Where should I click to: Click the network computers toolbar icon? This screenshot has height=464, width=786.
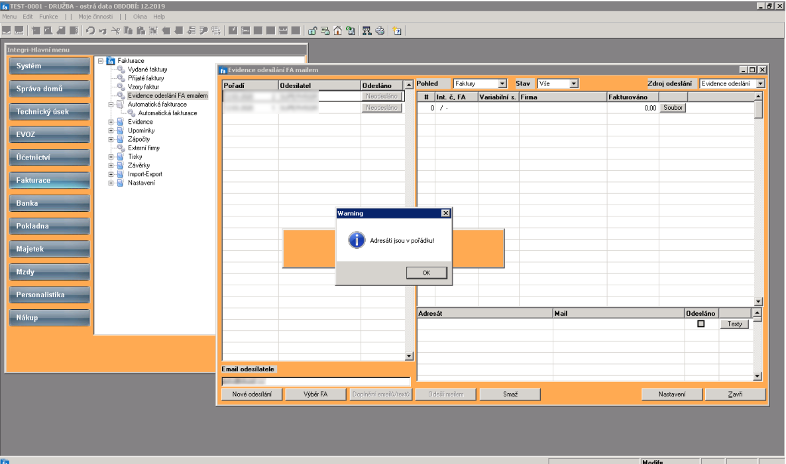367,30
